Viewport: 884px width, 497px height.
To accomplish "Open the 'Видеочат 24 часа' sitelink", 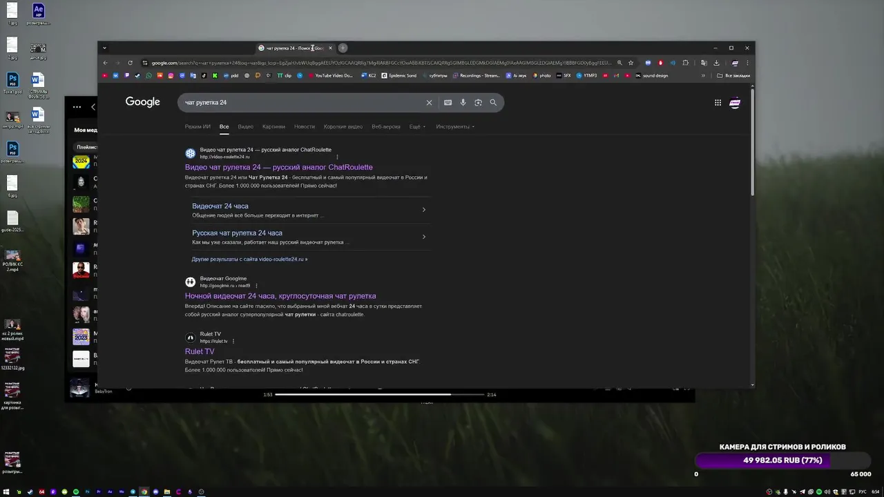I will pyautogui.click(x=220, y=206).
